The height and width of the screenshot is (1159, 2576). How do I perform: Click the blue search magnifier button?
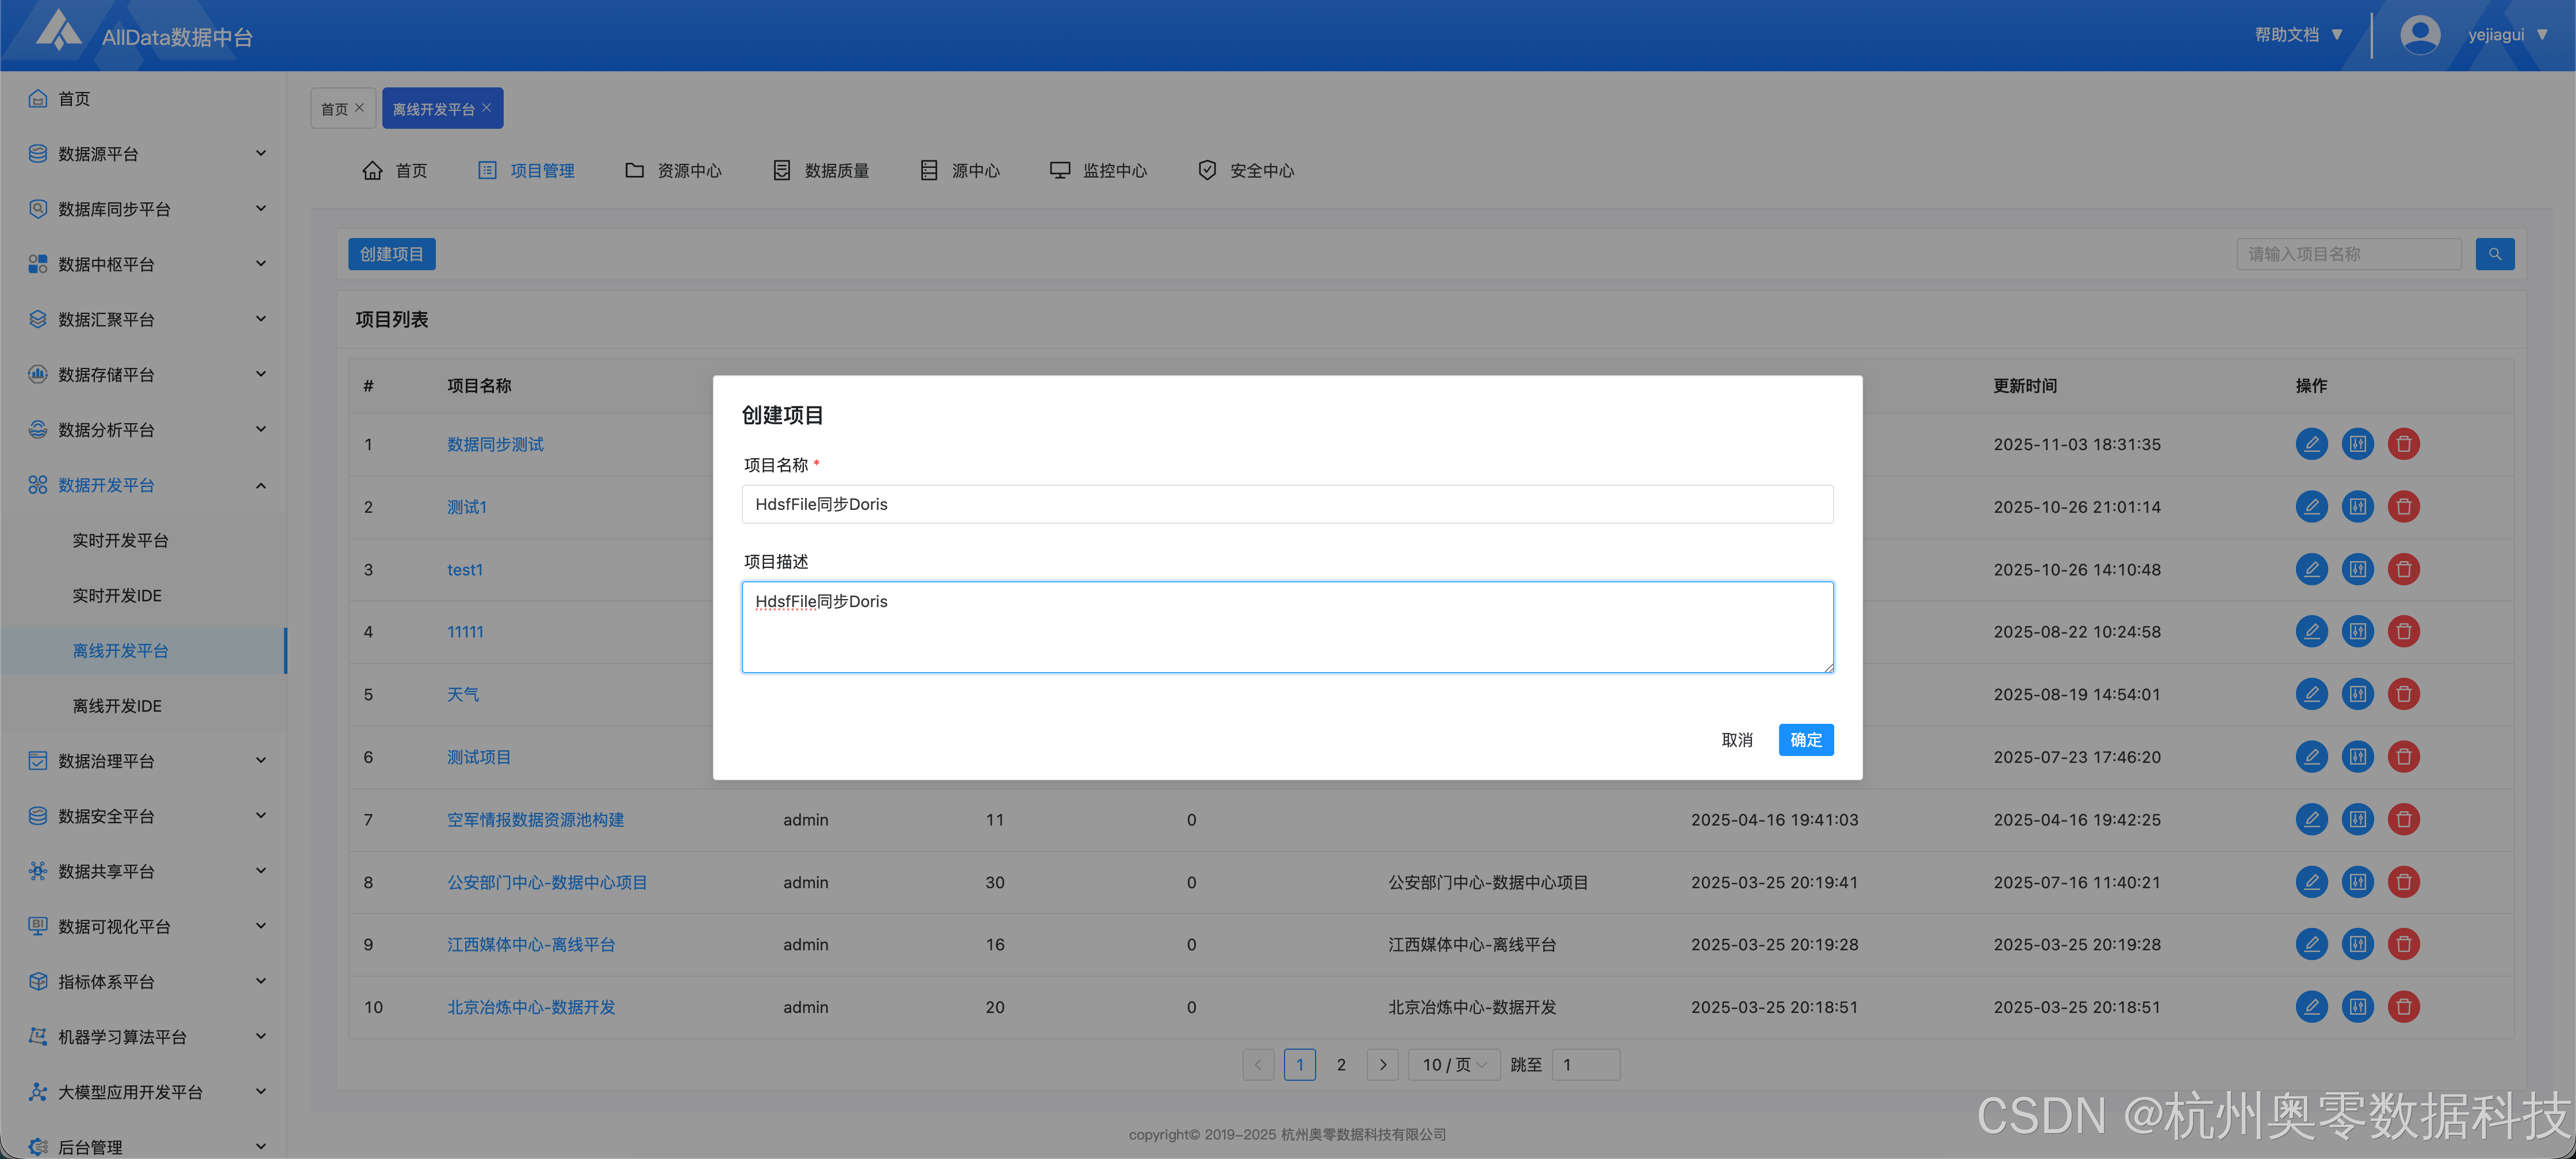(2494, 254)
